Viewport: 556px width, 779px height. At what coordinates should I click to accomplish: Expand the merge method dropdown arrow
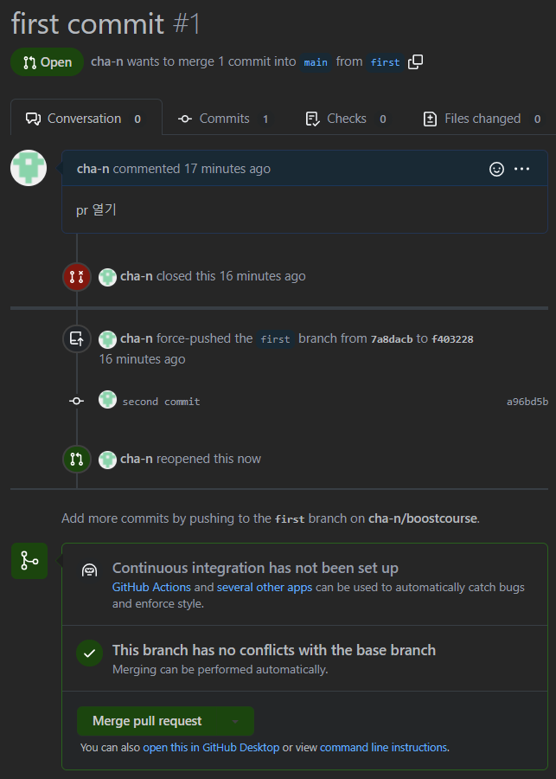(x=235, y=721)
